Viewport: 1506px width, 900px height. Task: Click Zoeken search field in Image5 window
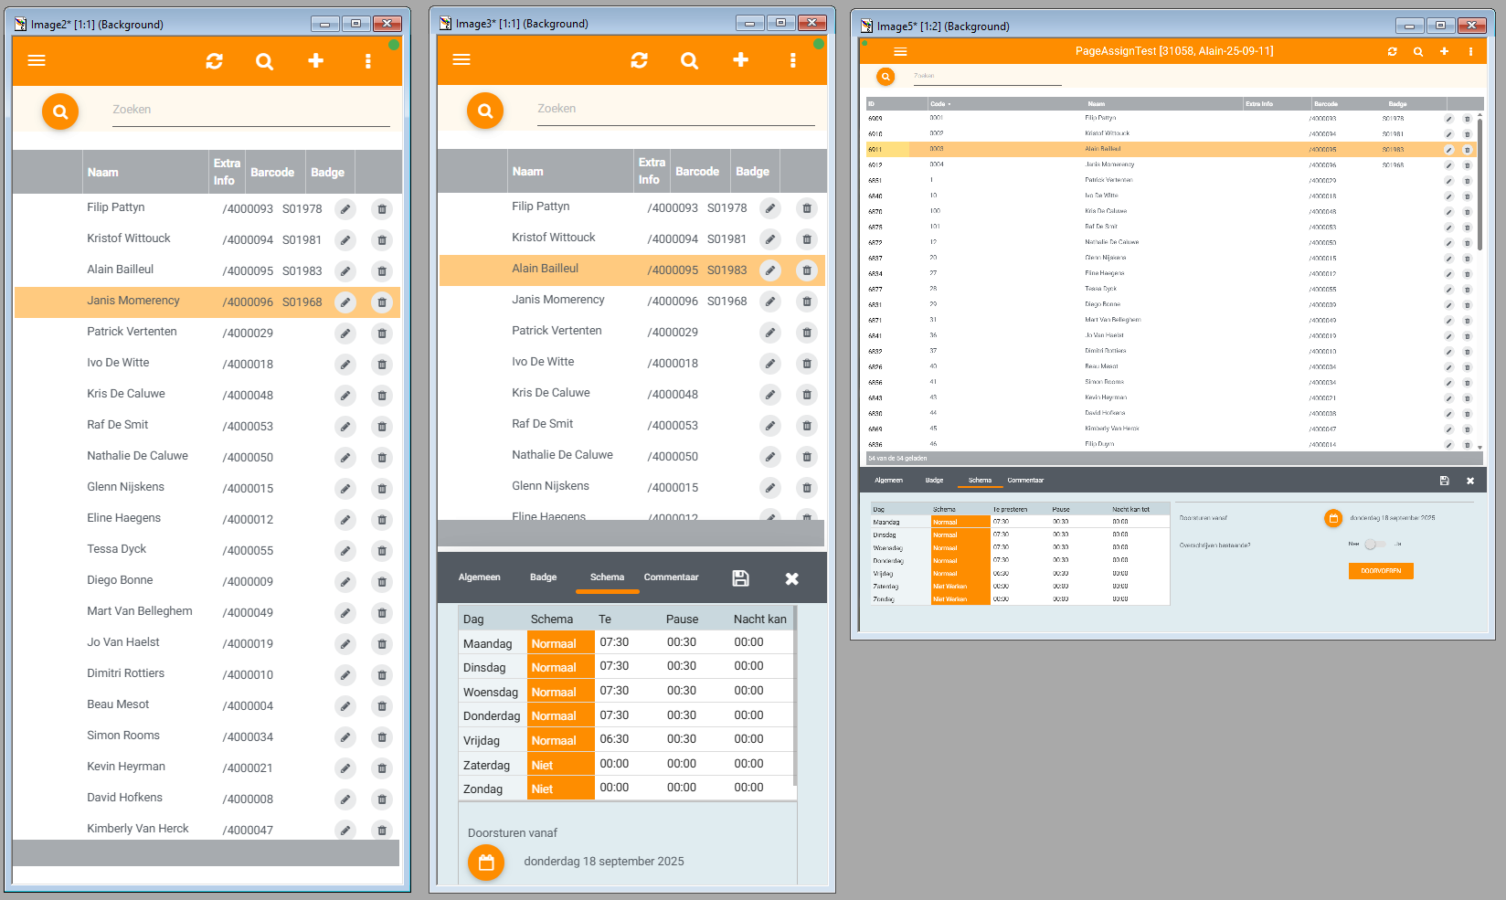[988, 77]
